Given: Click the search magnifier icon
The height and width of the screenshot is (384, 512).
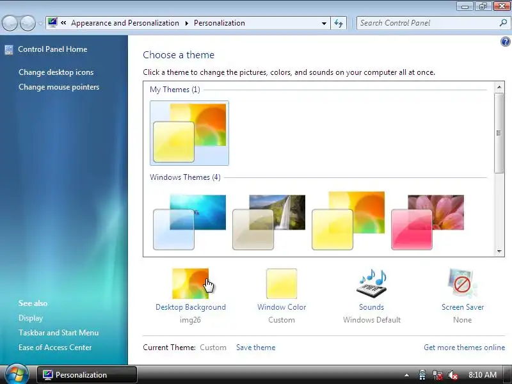Looking at the screenshot, I should coord(503,23).
